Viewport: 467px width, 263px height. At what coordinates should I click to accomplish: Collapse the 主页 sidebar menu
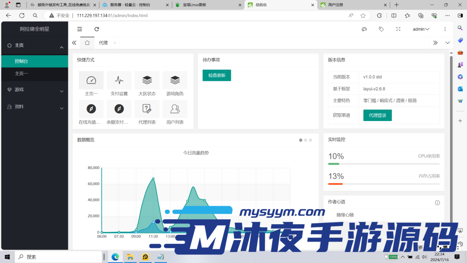(35, 45)
